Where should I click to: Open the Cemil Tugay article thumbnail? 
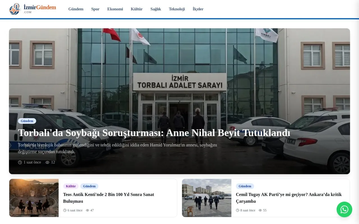tap(207, 198)
